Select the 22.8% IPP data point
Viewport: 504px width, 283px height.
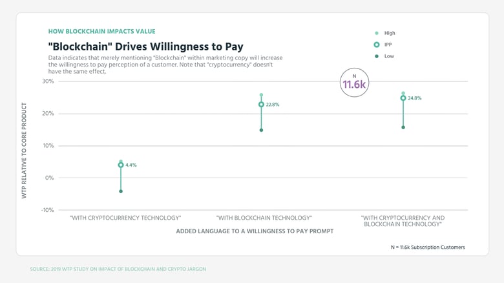pos(261,105)
